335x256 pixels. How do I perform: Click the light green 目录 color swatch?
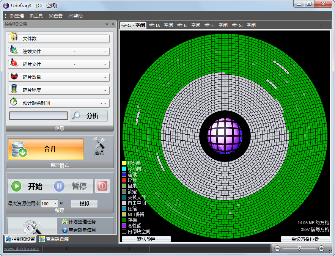(124, 186)
